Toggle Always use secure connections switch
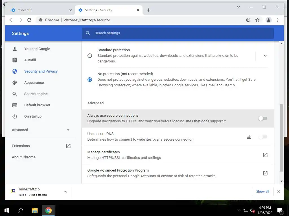The width and height of the screenshot is (289, 216). pos(263,118)
